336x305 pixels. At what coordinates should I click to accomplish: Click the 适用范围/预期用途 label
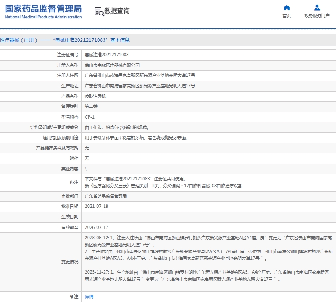(x=61, y=138)
